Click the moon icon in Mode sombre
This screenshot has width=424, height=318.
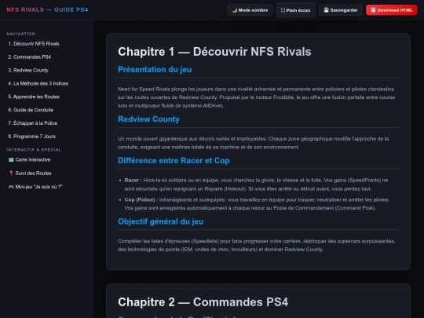[x=234, y=10]
